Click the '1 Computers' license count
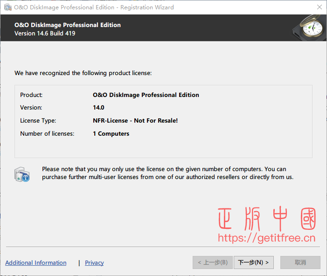327x276 pixels. [x=111, y=134]
